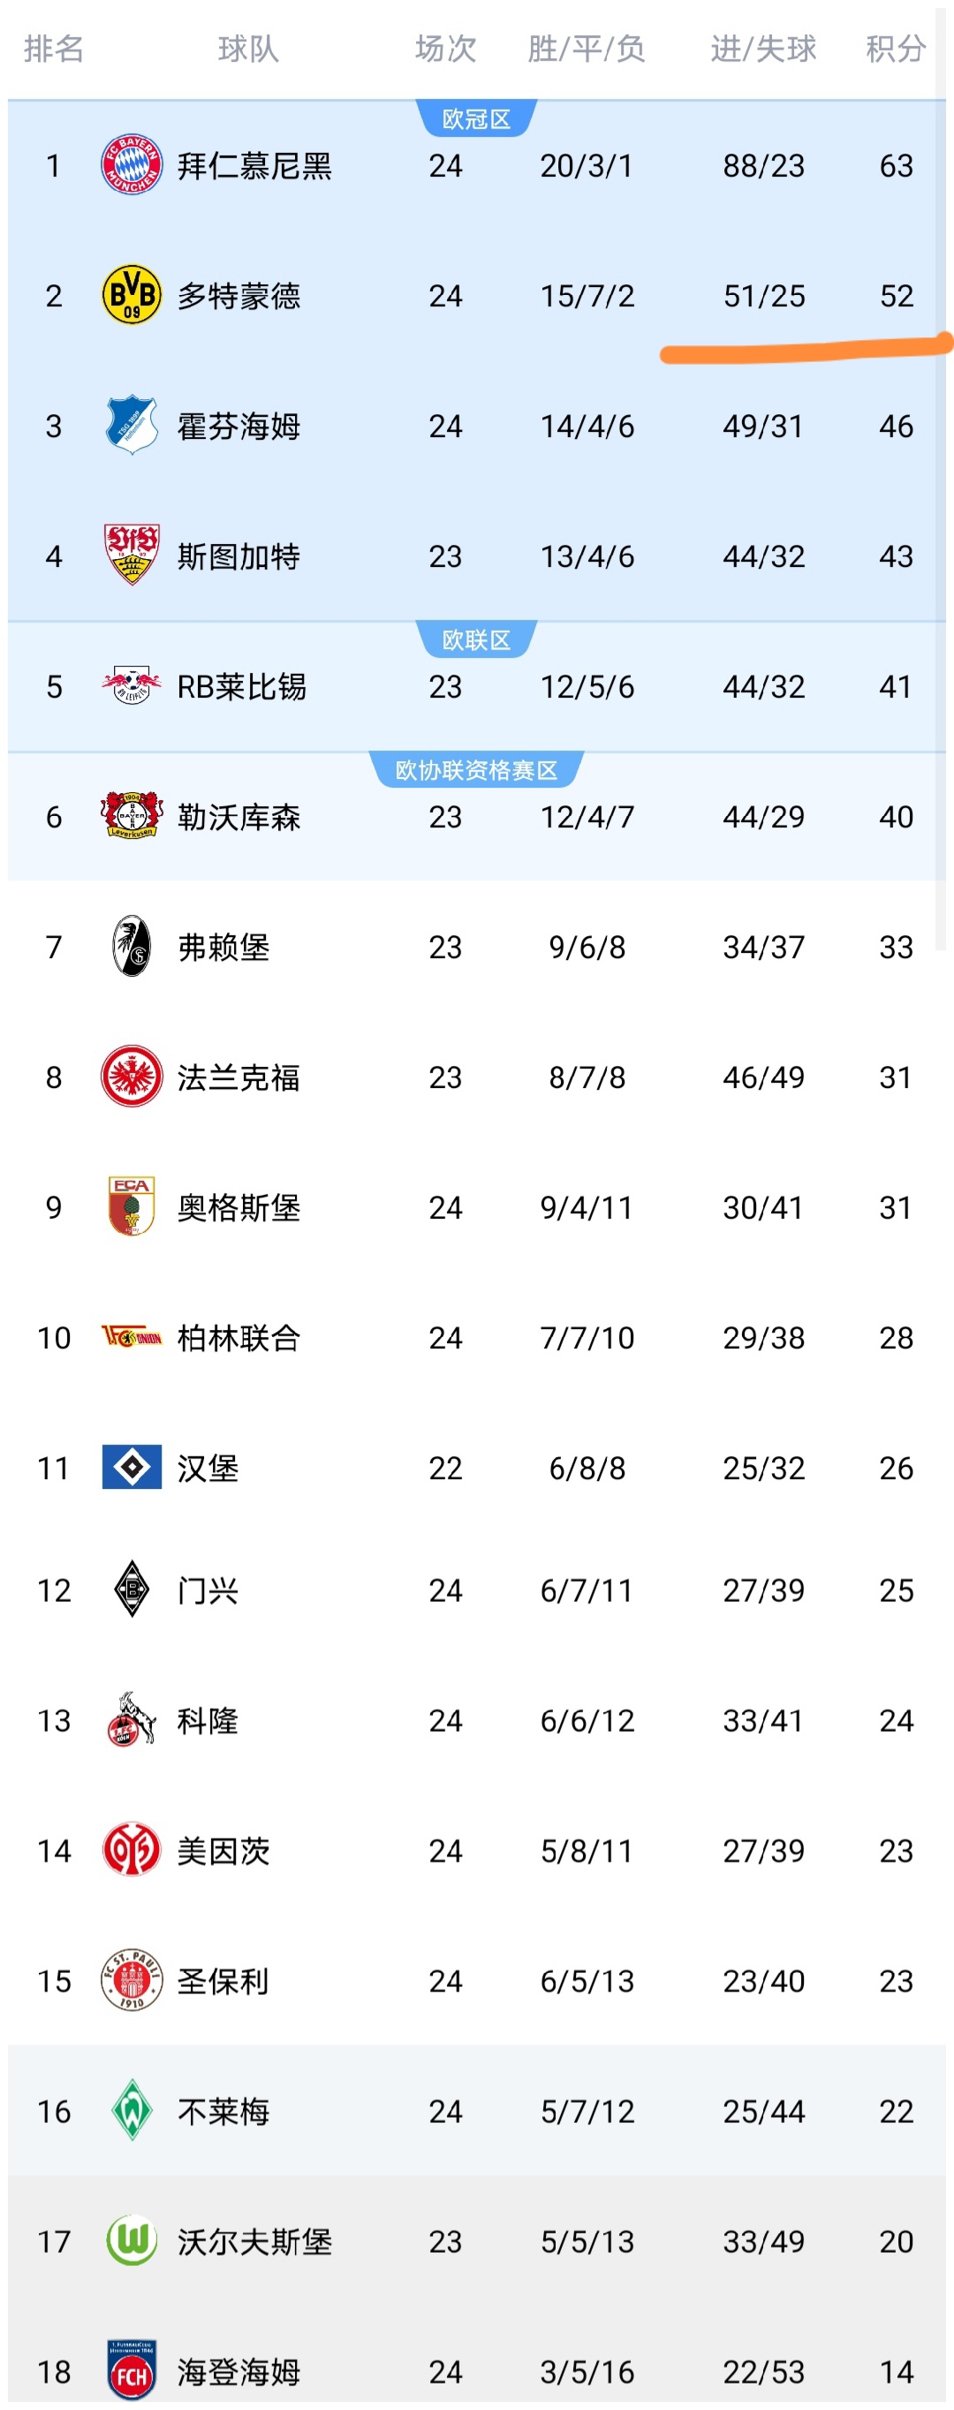Tap the Bayer Leverkusen emblem
The image size is (954, 2410).
tap(131, 816)
